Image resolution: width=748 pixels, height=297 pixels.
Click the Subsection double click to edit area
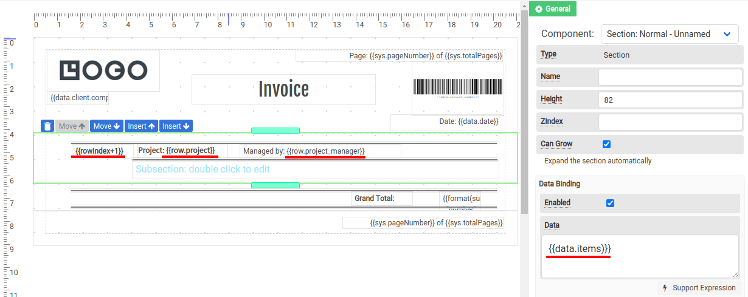[x=316, y=169]
